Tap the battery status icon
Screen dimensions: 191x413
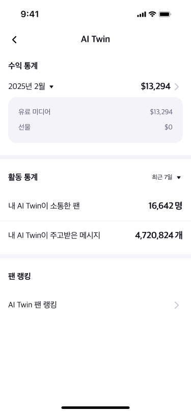[165, 14]
